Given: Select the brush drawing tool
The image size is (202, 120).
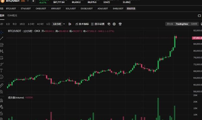Looking at the screenshot, I should click(2, 64).
